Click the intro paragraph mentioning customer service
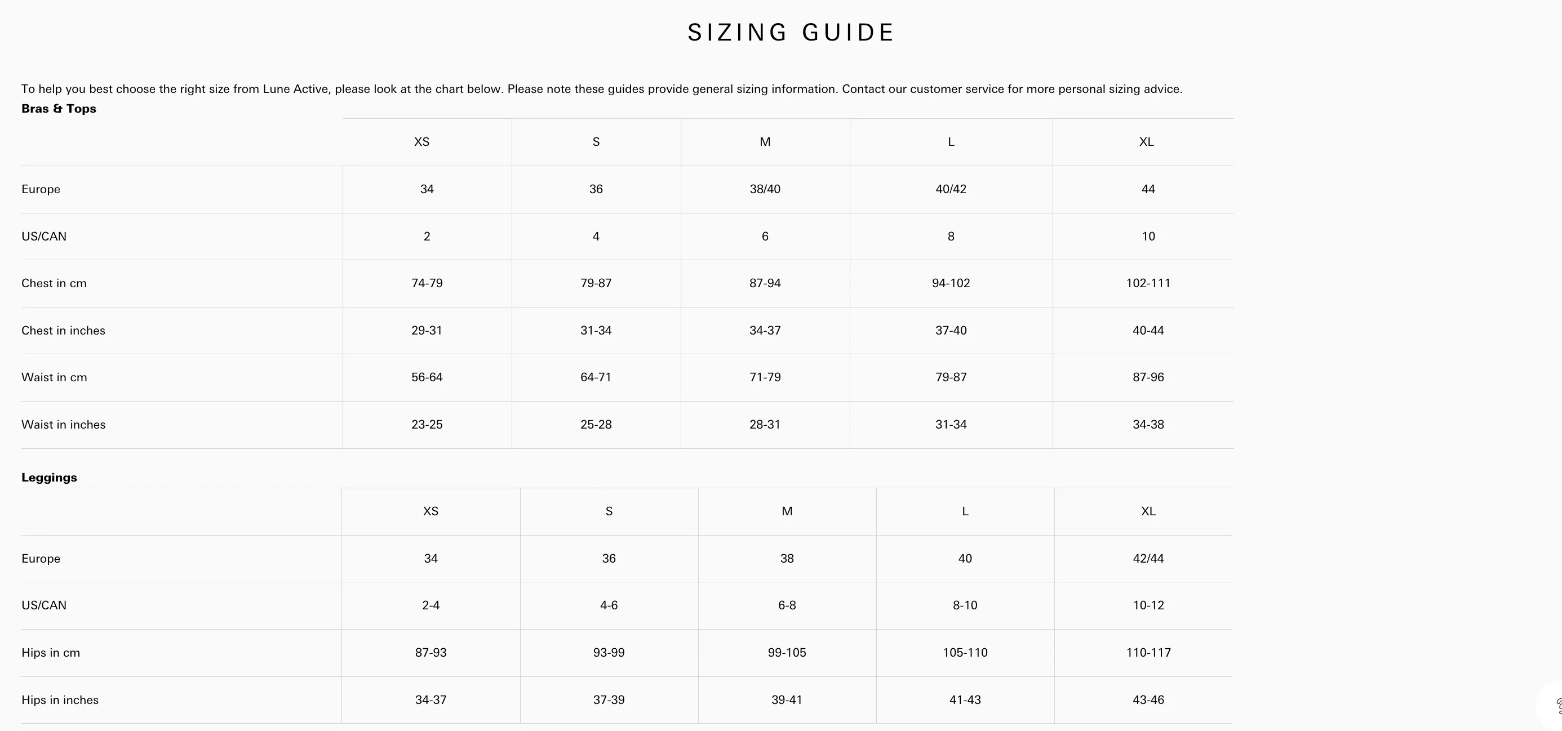1562x731 pixels. [601, 89]
